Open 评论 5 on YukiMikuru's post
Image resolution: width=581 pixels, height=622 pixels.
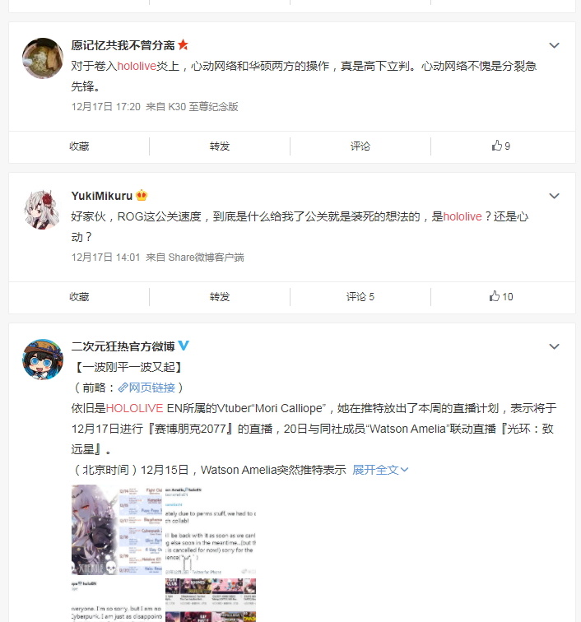(360, 297)
